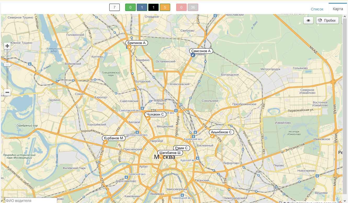The width and height of the screenshot is (348, 203).
Task: Zoom out with the minus button
Action: coord(7,92)
